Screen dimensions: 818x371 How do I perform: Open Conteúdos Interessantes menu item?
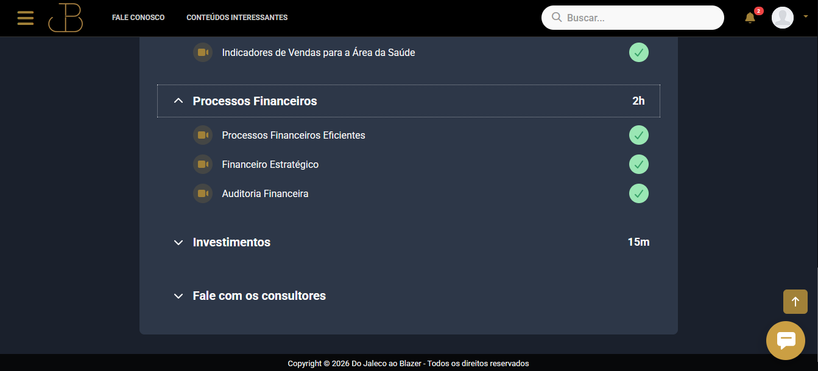pyautogui.click(x=237, y=18)
